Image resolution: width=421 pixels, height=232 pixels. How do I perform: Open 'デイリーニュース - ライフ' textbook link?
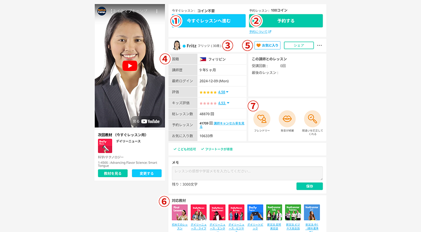(x=199, y=226)
